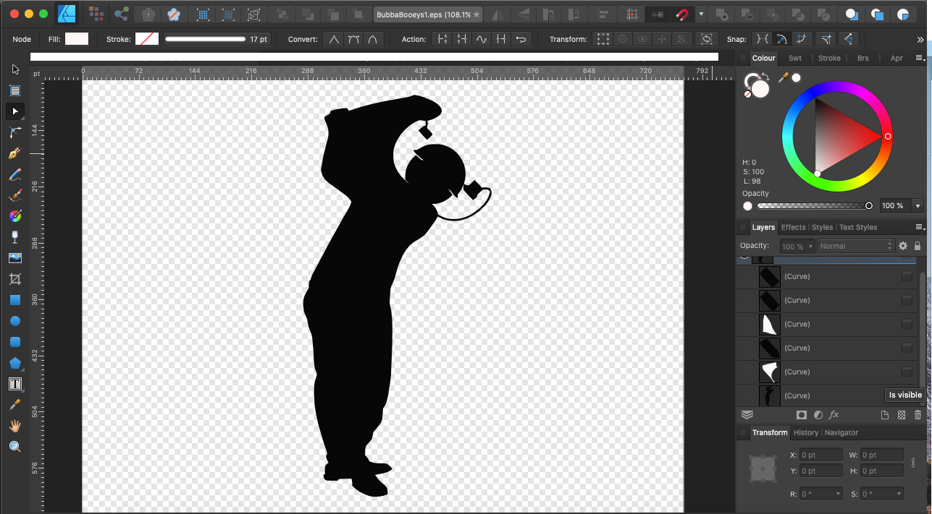Select the Rectangle shape tool
The width and height of the screenshot is (932, 514).
(15, 299)
